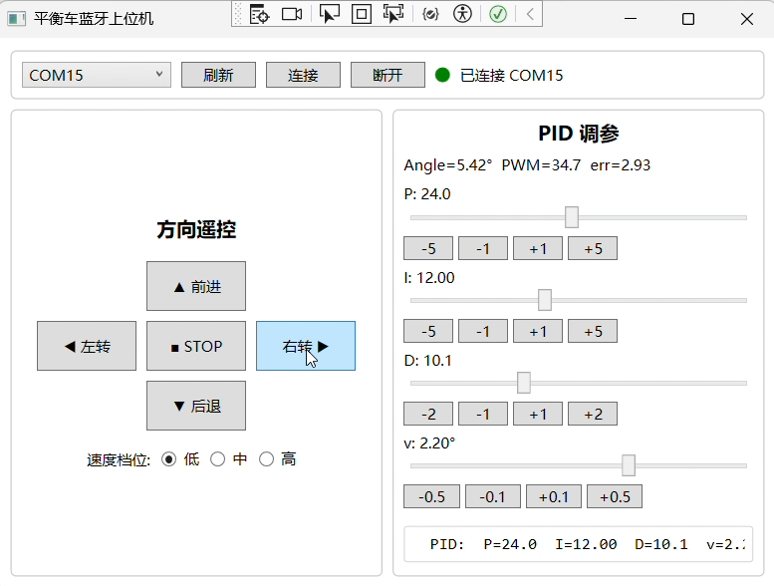Increase P by 5 with +5 button

click(x=593, y=248)
